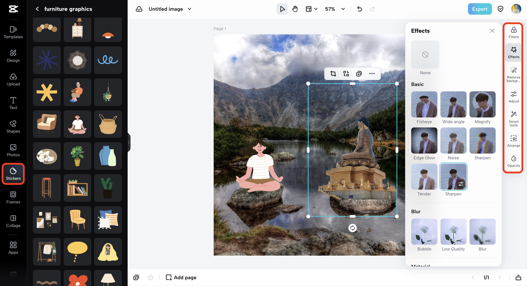This screenshot has width=527, height=286.
Task: Click Add page
Action: pos(181,277)
